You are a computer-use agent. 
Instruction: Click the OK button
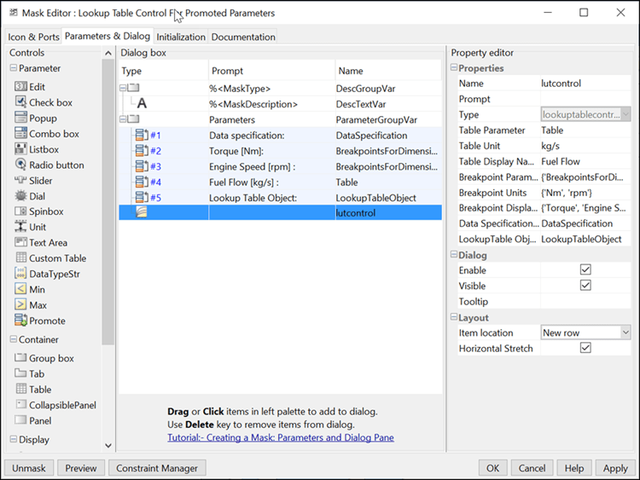click(492, 468)
